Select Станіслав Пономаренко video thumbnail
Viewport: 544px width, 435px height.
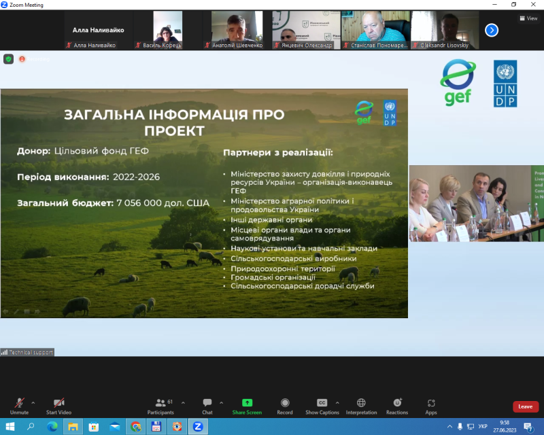click(375, 30)
